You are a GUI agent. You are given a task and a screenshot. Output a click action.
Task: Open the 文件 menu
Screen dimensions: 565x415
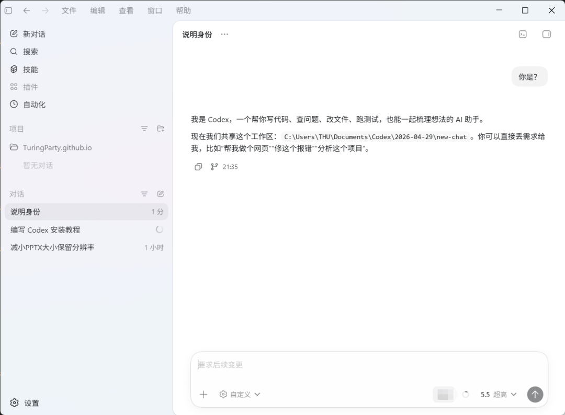[x=69, y=10]
